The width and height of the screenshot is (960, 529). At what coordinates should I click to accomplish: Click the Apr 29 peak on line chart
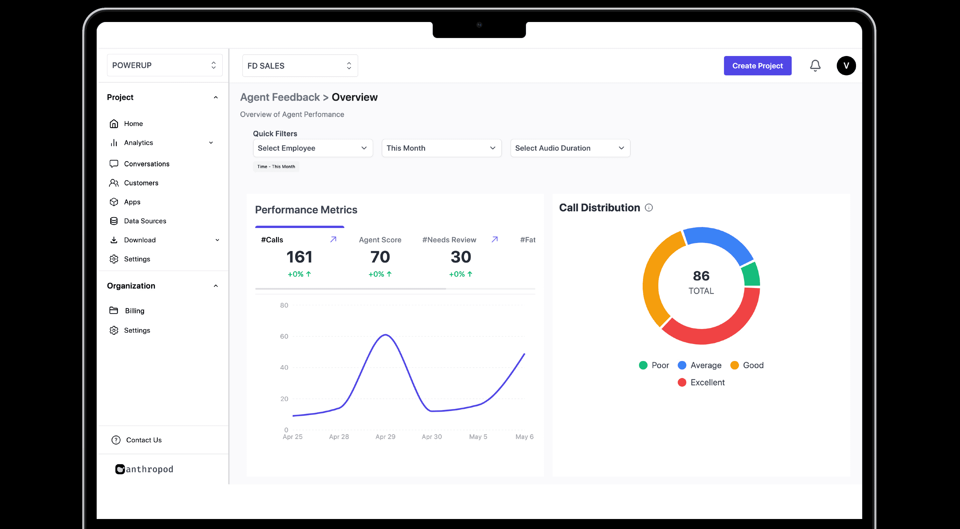click(x=386, y=335)
